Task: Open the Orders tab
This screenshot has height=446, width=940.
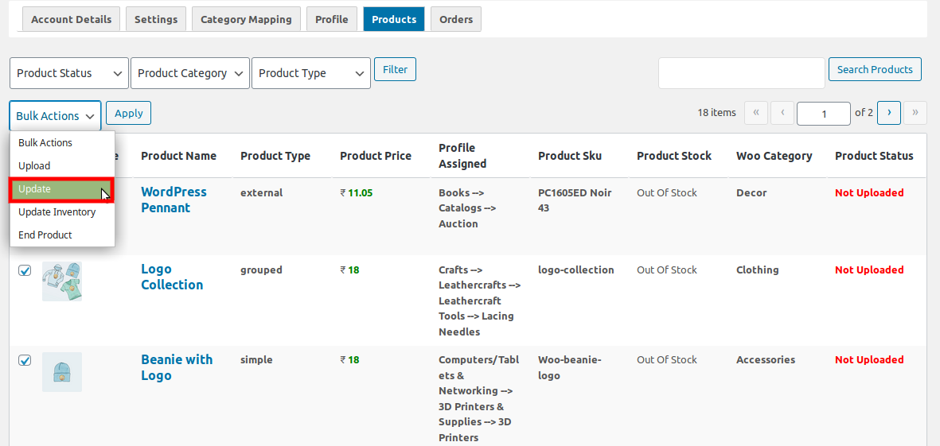Action: click(455, 19)
